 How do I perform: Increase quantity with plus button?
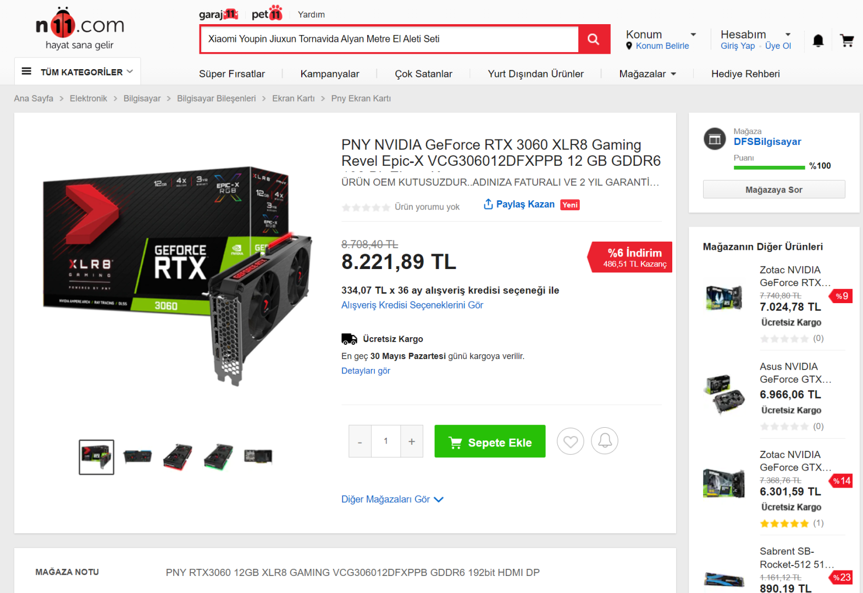pos(412,441)
